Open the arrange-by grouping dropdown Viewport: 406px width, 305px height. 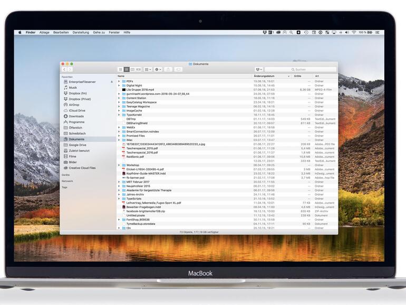pyautogui.click(x=148, y=70)
